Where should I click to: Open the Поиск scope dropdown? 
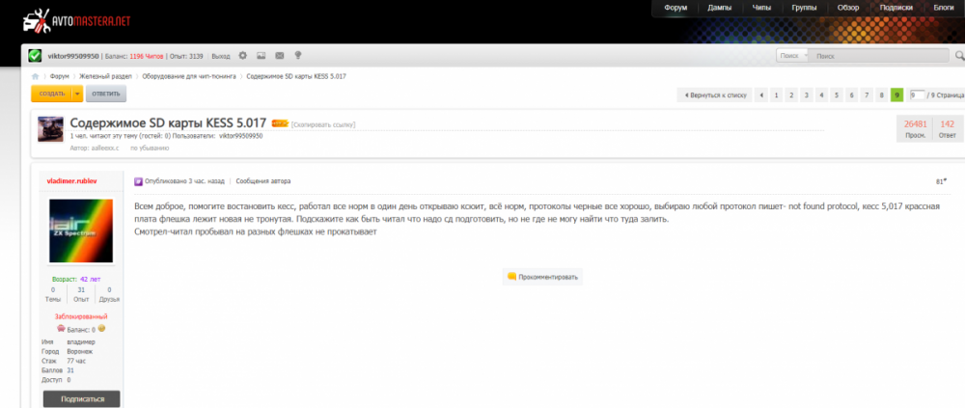792,56
